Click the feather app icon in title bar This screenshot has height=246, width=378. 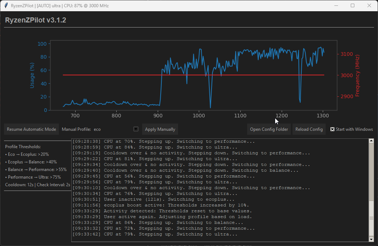6,6
